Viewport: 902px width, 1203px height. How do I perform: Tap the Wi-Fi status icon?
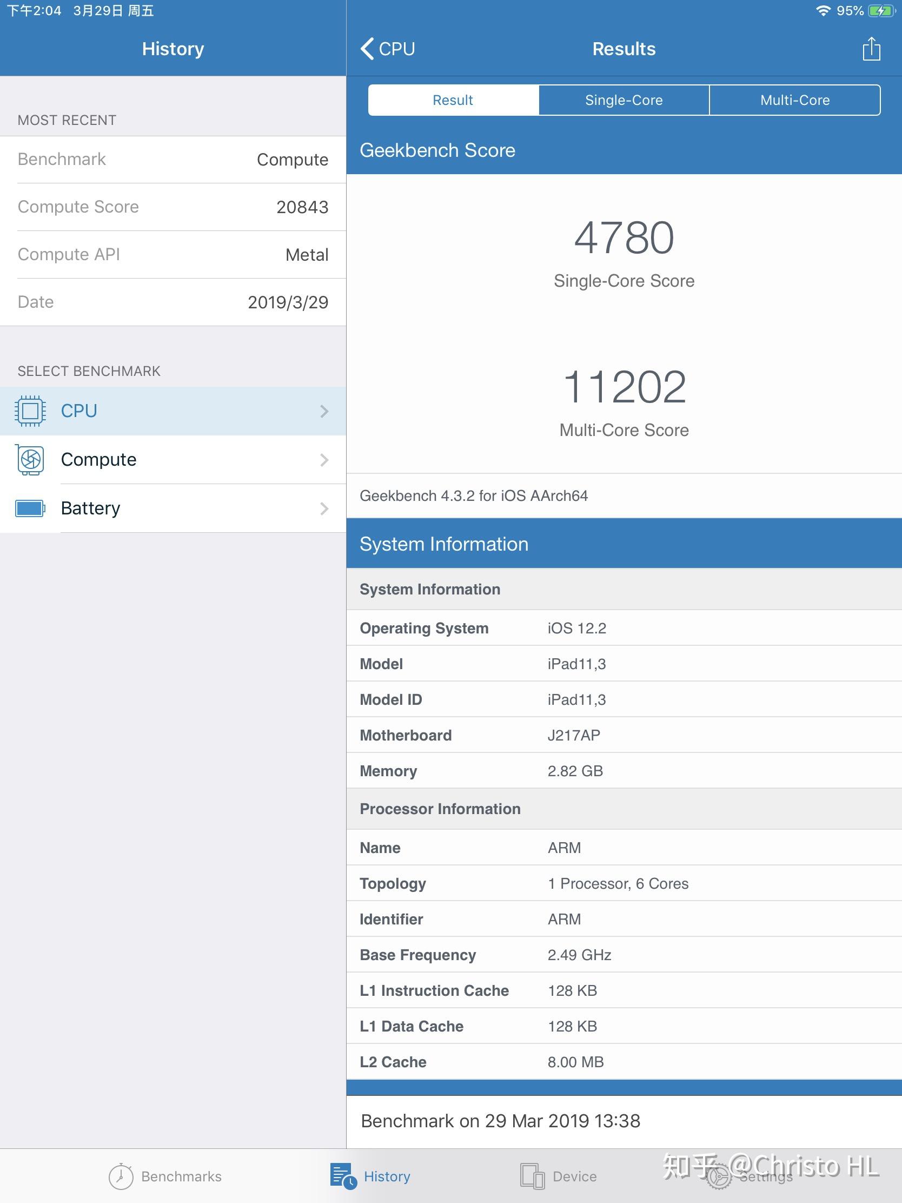click(824, 10)
